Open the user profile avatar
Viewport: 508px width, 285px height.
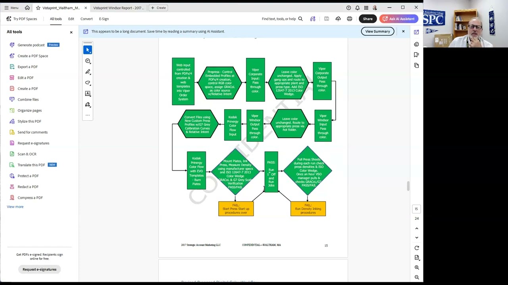click(x=375, y=8)
